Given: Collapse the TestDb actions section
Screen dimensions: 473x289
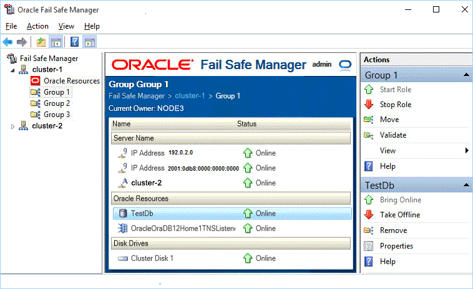Looking at the screenshot, I should point(466,185).
